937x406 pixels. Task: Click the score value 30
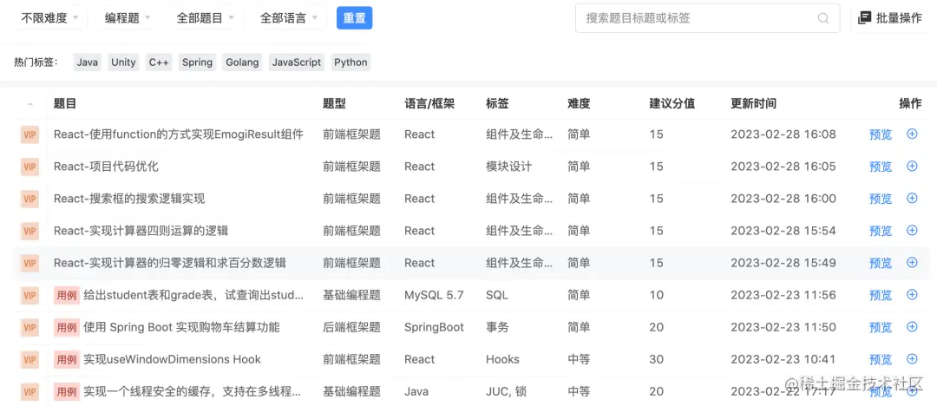point(656,359)
